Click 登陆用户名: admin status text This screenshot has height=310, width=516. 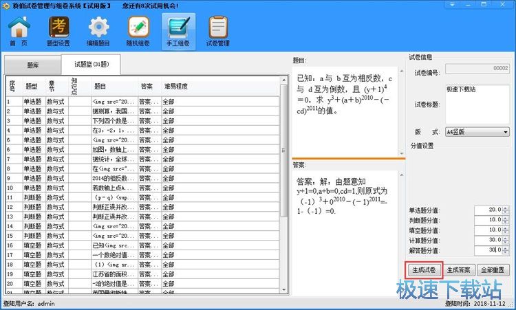point(29,303)
